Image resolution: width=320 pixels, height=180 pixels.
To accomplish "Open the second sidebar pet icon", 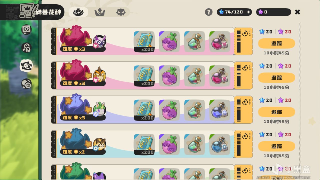I will point(26,48).
